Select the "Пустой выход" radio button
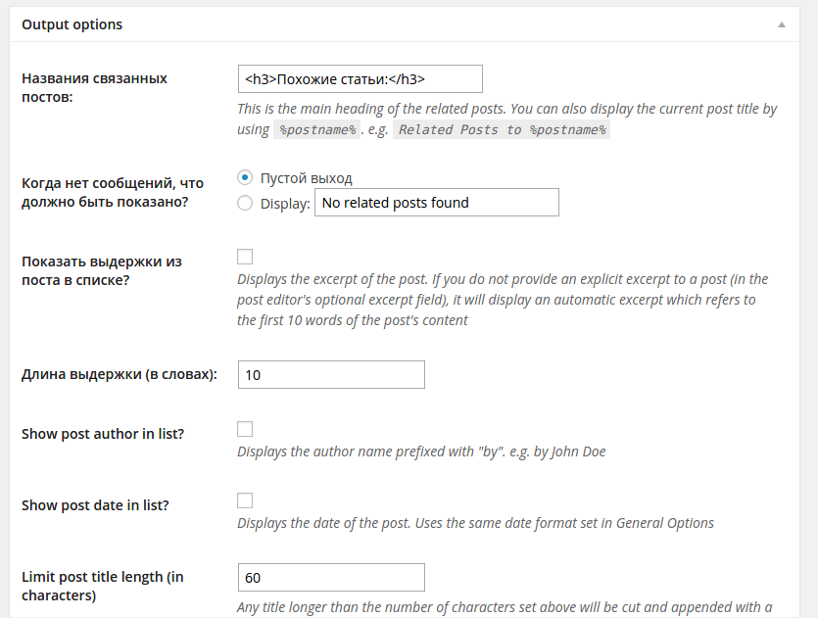 pyautogui.click(x=245, y=177)
